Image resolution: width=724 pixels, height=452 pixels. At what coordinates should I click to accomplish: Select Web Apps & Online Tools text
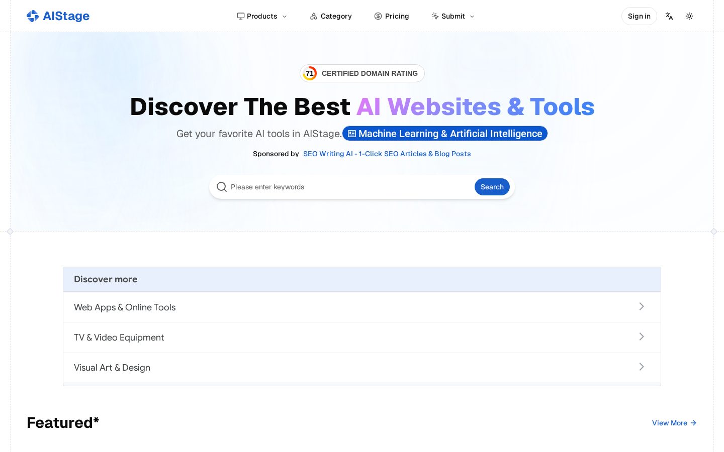(x=125, y=307)
